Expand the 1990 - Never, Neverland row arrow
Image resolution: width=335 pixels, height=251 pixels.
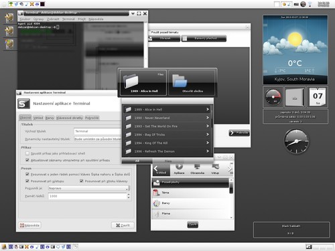pyautogui.click(x=208, y=118)
